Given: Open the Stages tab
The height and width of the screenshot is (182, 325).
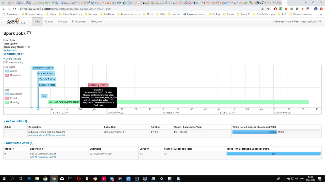Looking at the screenshot, I should (x=49, y=21).
